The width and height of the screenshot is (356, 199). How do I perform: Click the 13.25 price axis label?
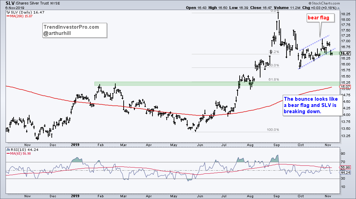[x=345, y=136]
